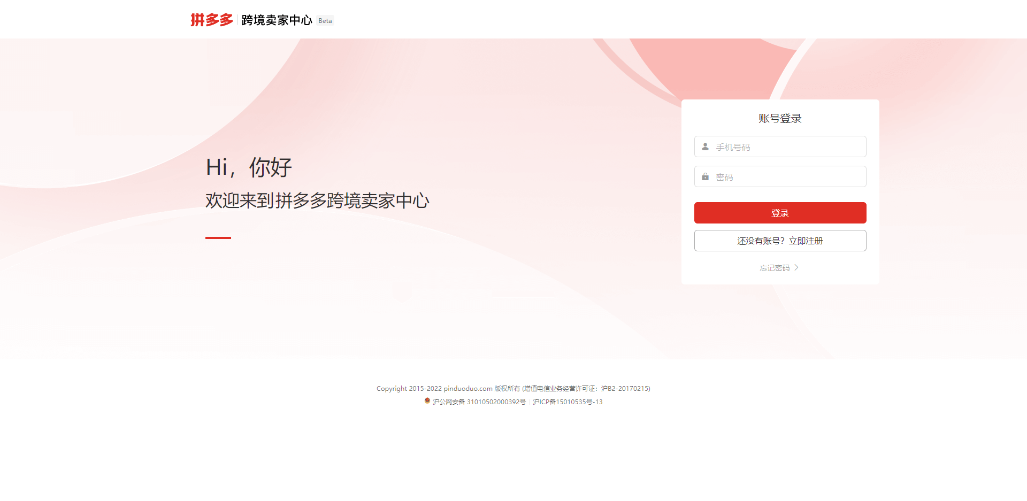Open the 忘记密码 link
The image size is (1027, 501).
pos(775,268)
